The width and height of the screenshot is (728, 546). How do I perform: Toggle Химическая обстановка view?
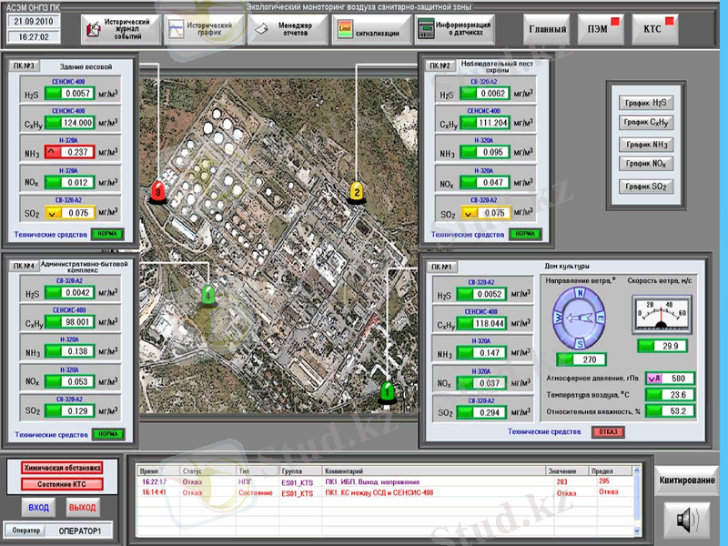pos(63,468)
